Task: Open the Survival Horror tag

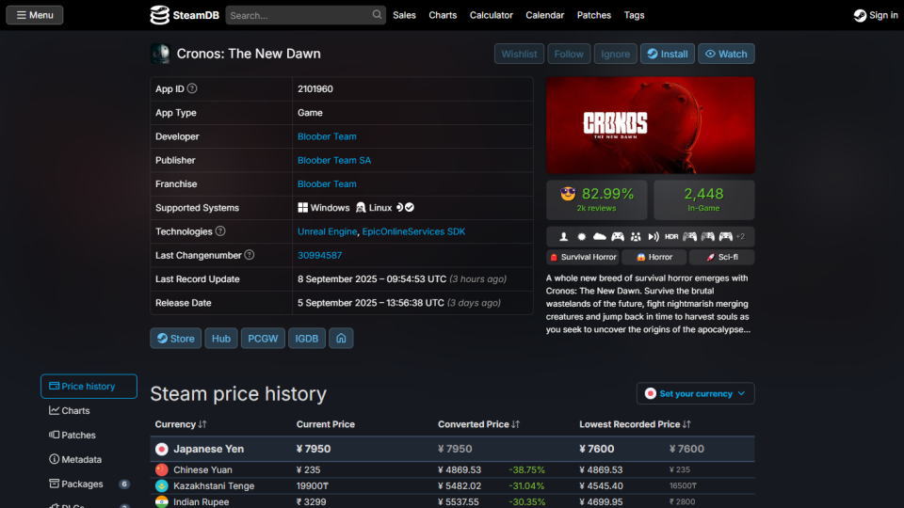Action: pos(583,257)
